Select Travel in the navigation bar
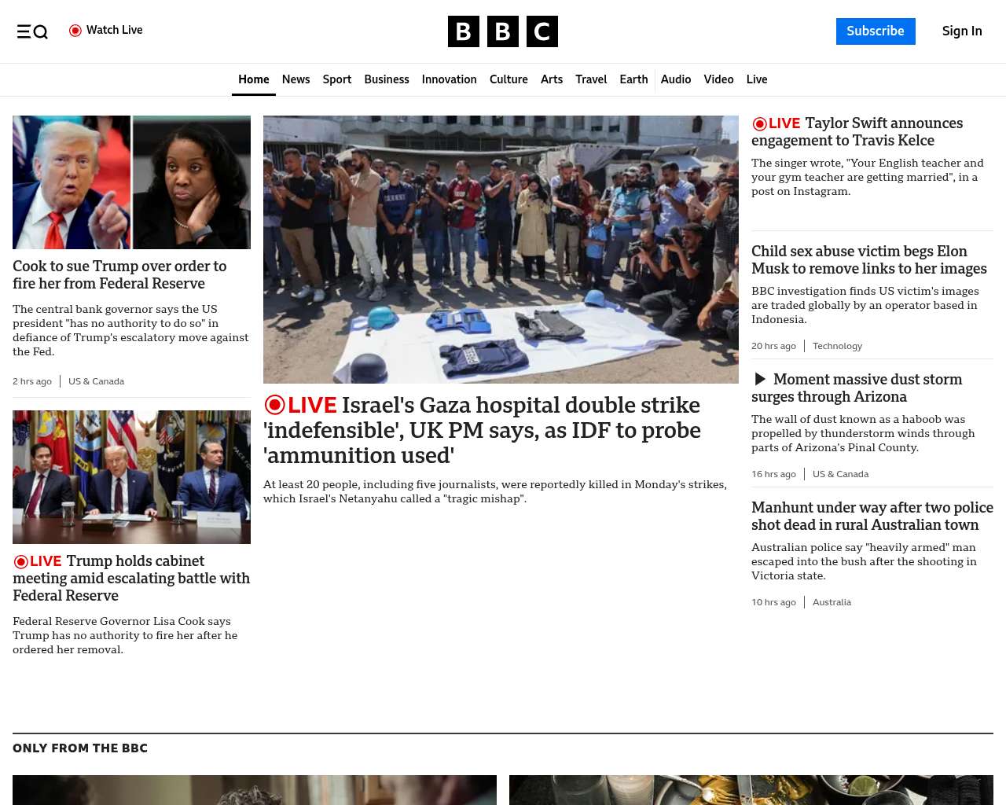The width and height of the screenshot is (1006, 805). (x=591, y=79)
